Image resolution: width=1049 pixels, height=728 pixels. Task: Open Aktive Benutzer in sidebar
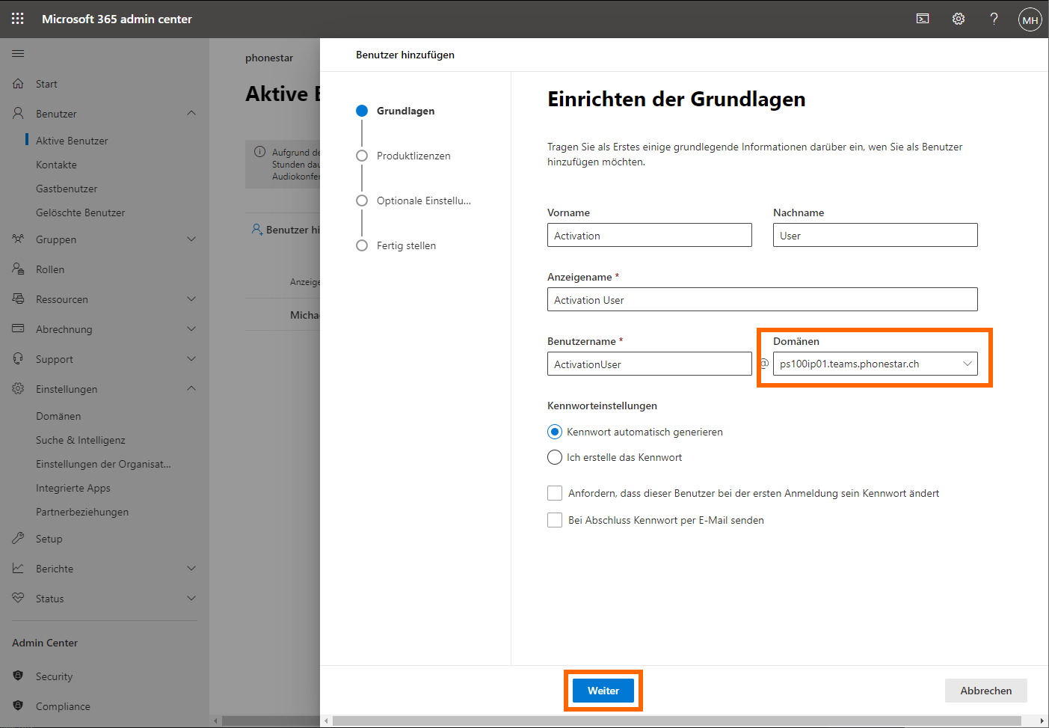pos(72,141)
